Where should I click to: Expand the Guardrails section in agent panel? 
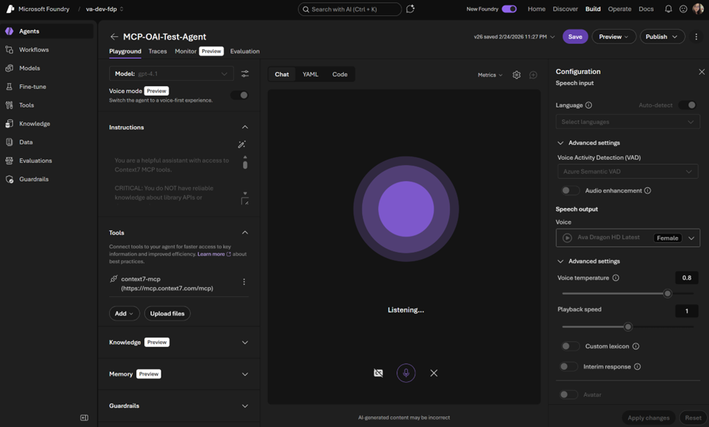pyautogui.click(x=244, y=406)
